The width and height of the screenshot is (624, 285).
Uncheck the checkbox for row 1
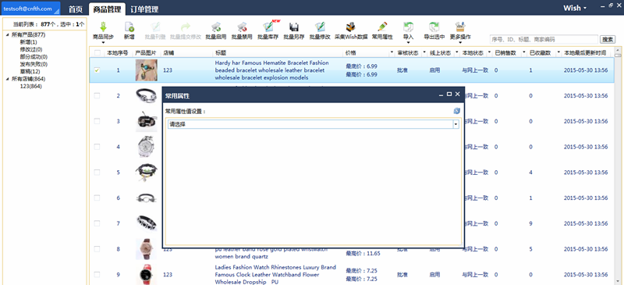tap(97, 70)
